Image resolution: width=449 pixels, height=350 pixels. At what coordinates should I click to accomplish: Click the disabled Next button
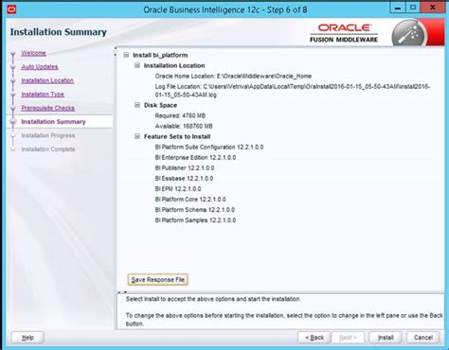tap(348, 338)
